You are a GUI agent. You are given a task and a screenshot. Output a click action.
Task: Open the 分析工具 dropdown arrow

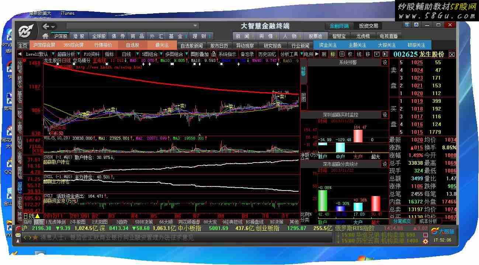(x=301, y=54)
